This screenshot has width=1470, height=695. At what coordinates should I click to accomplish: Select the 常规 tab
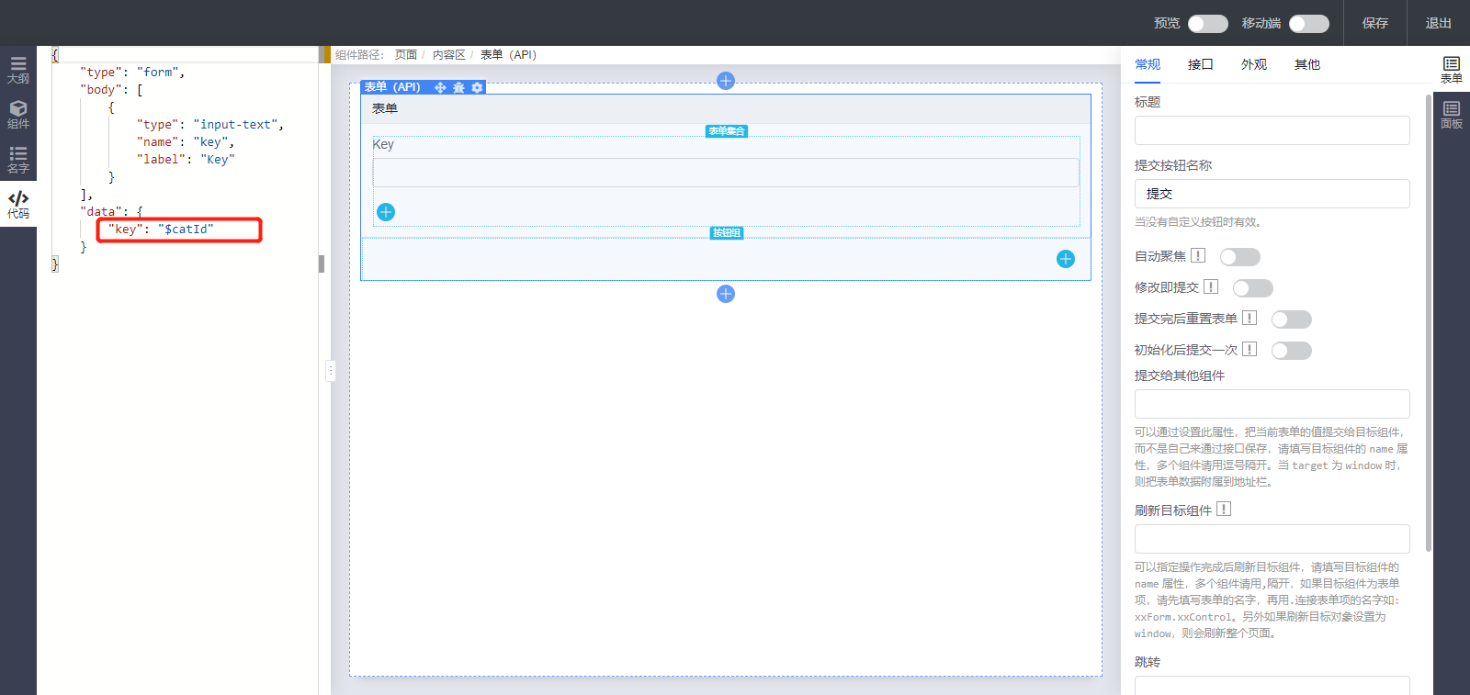[1148, 64]
